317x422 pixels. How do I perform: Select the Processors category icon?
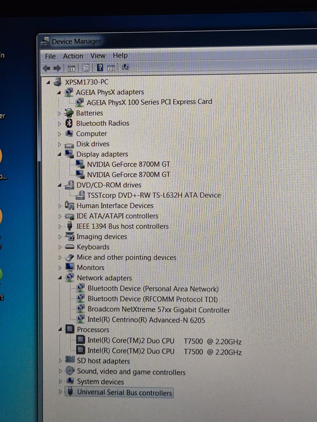click(70, 329)
